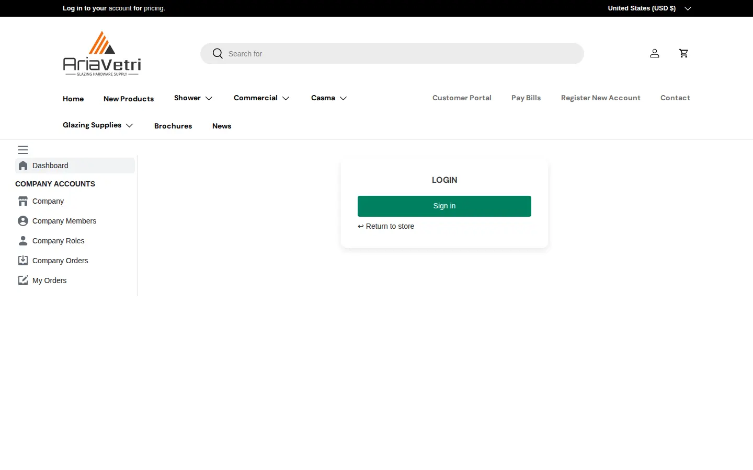753x470 pixels.
Task: Click the Dashboard home icon
Action: click(23, 166)
